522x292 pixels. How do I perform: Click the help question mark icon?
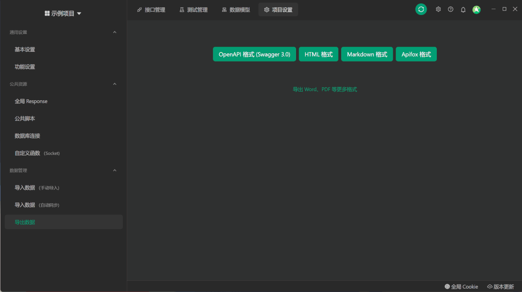450,9
